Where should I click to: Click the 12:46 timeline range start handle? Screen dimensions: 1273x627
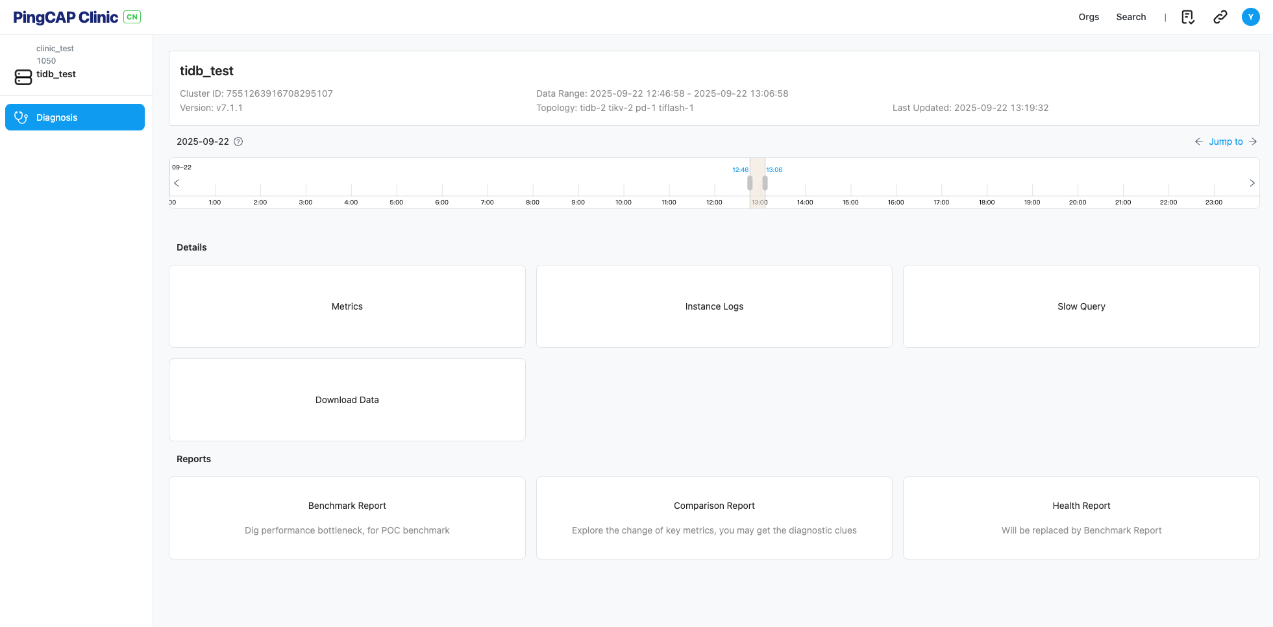coord(750,183)
